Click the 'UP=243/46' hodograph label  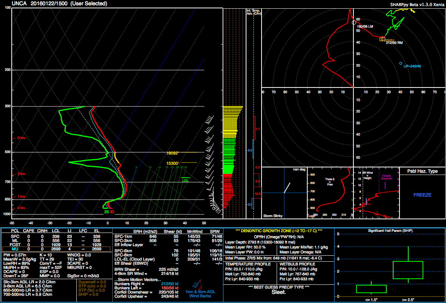pos(412,66)
